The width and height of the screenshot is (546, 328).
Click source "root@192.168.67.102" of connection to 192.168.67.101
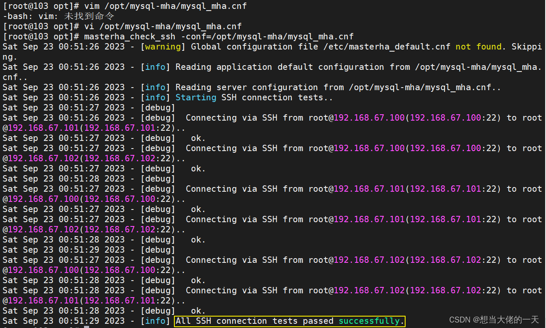[357, 291]
